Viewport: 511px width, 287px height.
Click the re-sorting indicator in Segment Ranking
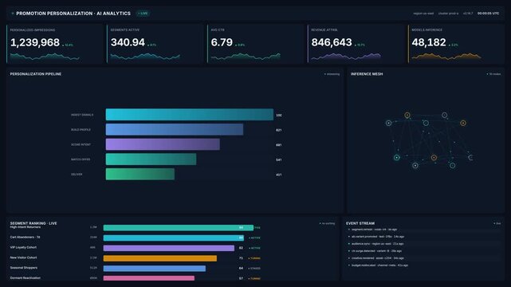(327, 223)
